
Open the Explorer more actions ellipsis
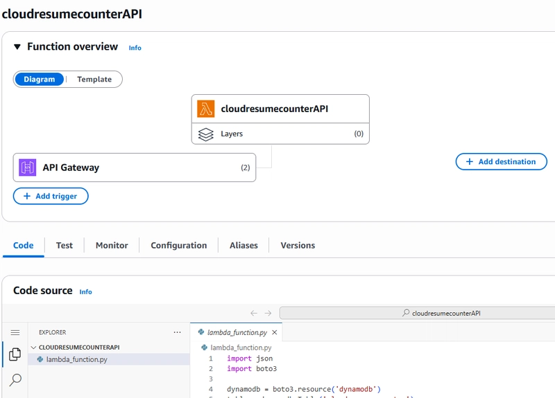point(178,332)
